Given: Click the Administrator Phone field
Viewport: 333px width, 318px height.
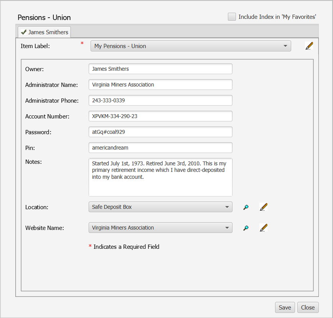Looking at the screenshot, I should [160, 100].
